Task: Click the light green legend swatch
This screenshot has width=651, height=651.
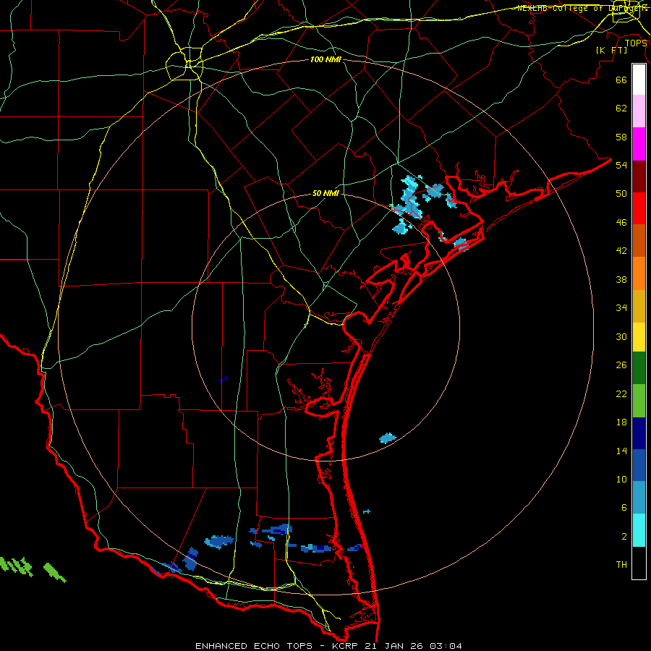Action: point(639,401)
